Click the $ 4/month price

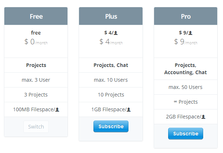pos(111,42)
